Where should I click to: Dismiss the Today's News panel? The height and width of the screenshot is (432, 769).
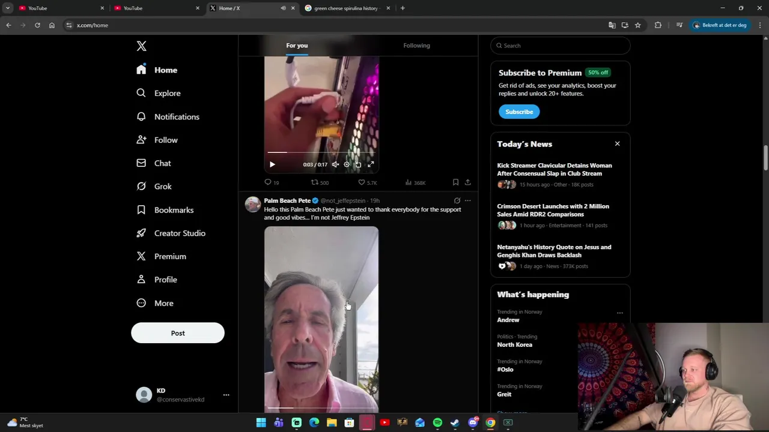point(617,144)
